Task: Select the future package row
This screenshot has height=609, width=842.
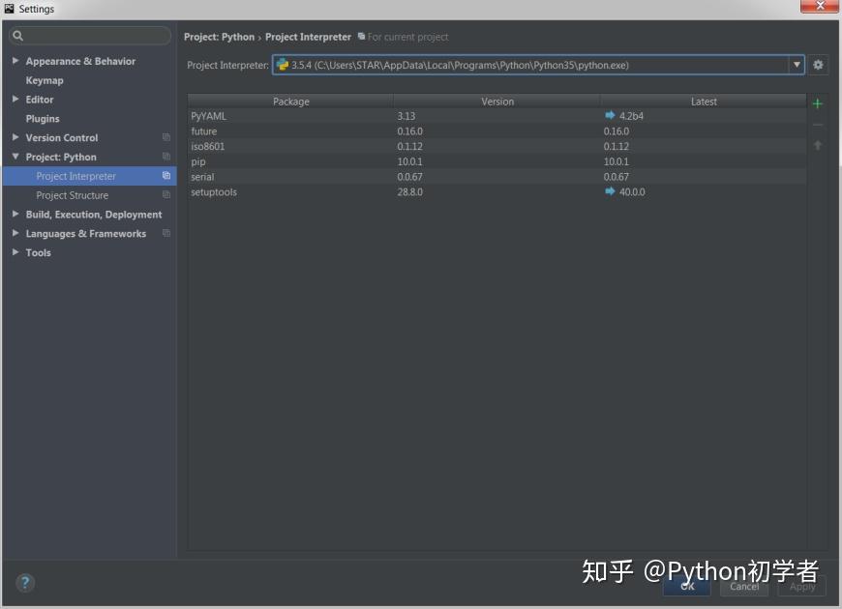Action: pyautogui.click(x=290, y=130)
